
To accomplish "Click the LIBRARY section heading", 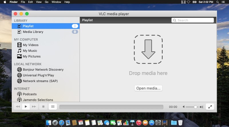I will tap(21, 21).
